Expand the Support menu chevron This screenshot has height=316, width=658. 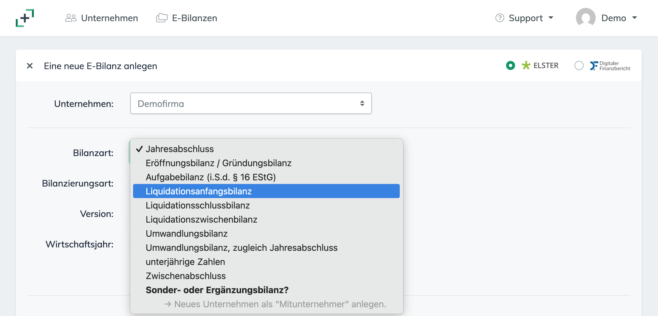pos(551,18)
